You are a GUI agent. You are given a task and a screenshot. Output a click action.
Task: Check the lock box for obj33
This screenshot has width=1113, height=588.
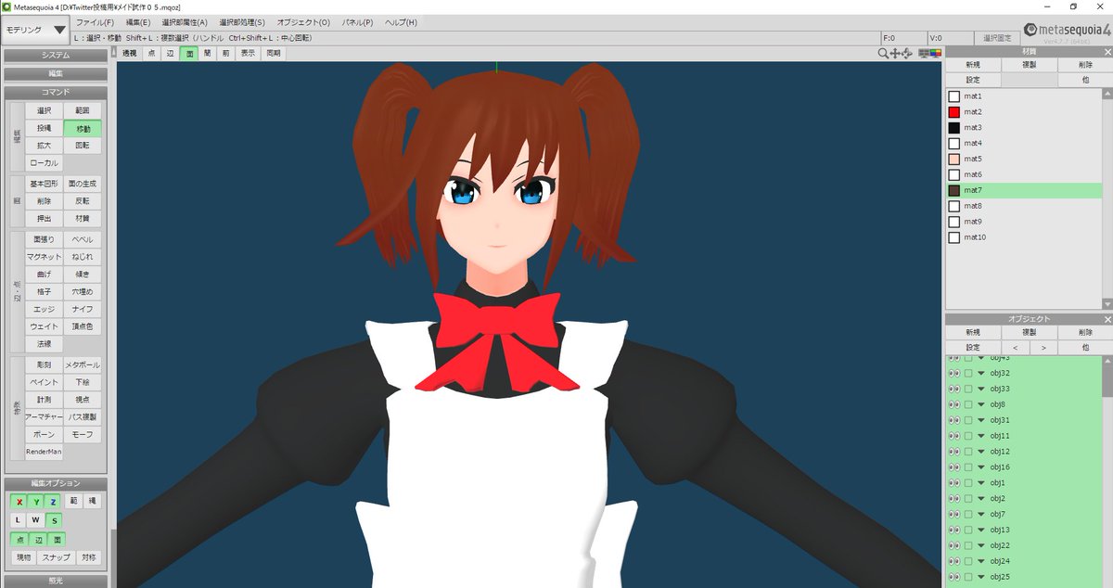968,389
